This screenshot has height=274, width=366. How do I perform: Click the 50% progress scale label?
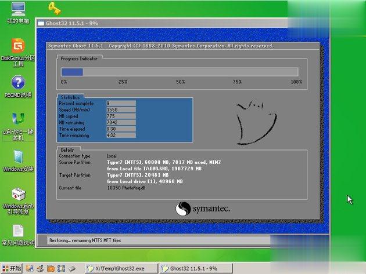[181, 82]
